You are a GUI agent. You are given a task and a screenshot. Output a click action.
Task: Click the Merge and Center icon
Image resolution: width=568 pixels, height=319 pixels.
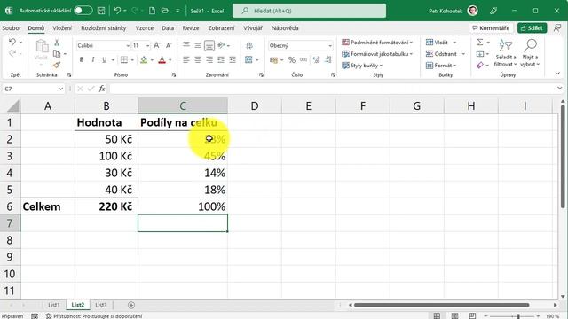point(248,59)
